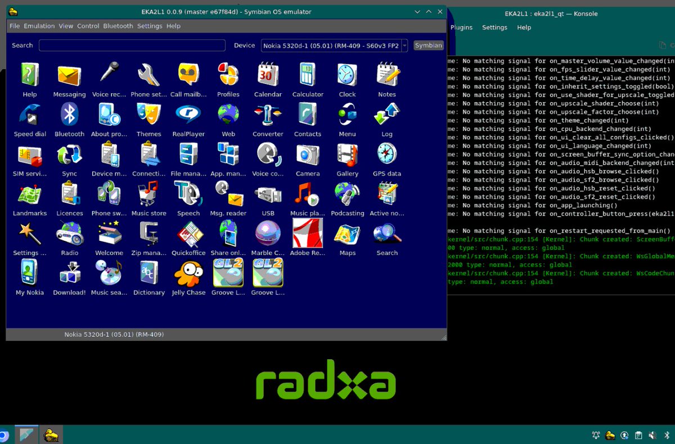Open the RealPlayer app

188,115
